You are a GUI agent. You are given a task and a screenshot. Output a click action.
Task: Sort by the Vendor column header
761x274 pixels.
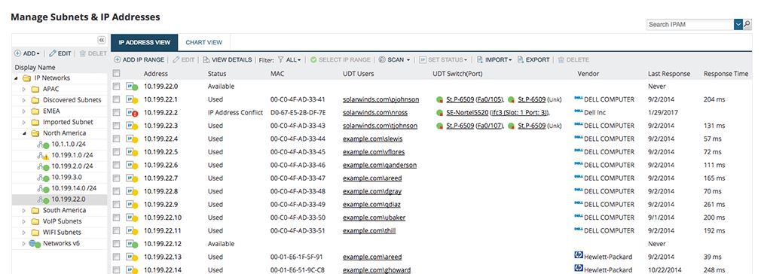click(x=588, y=74)
